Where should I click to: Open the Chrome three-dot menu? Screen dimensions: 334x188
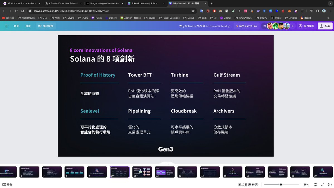coord(330,11)
